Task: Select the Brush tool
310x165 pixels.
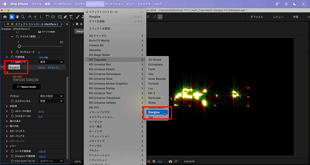Action: (78, 17)
